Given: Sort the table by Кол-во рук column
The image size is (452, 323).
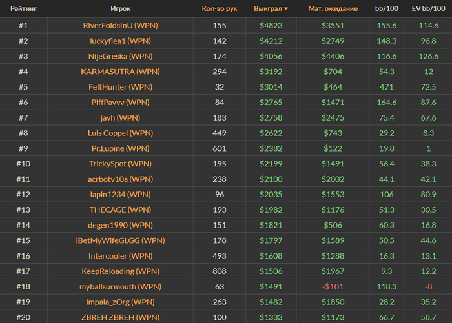Looking at the screenshot, I should pos(219,9).
